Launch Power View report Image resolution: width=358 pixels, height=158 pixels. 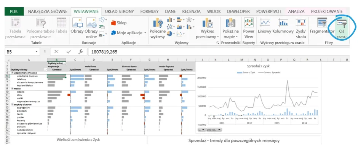248,28
